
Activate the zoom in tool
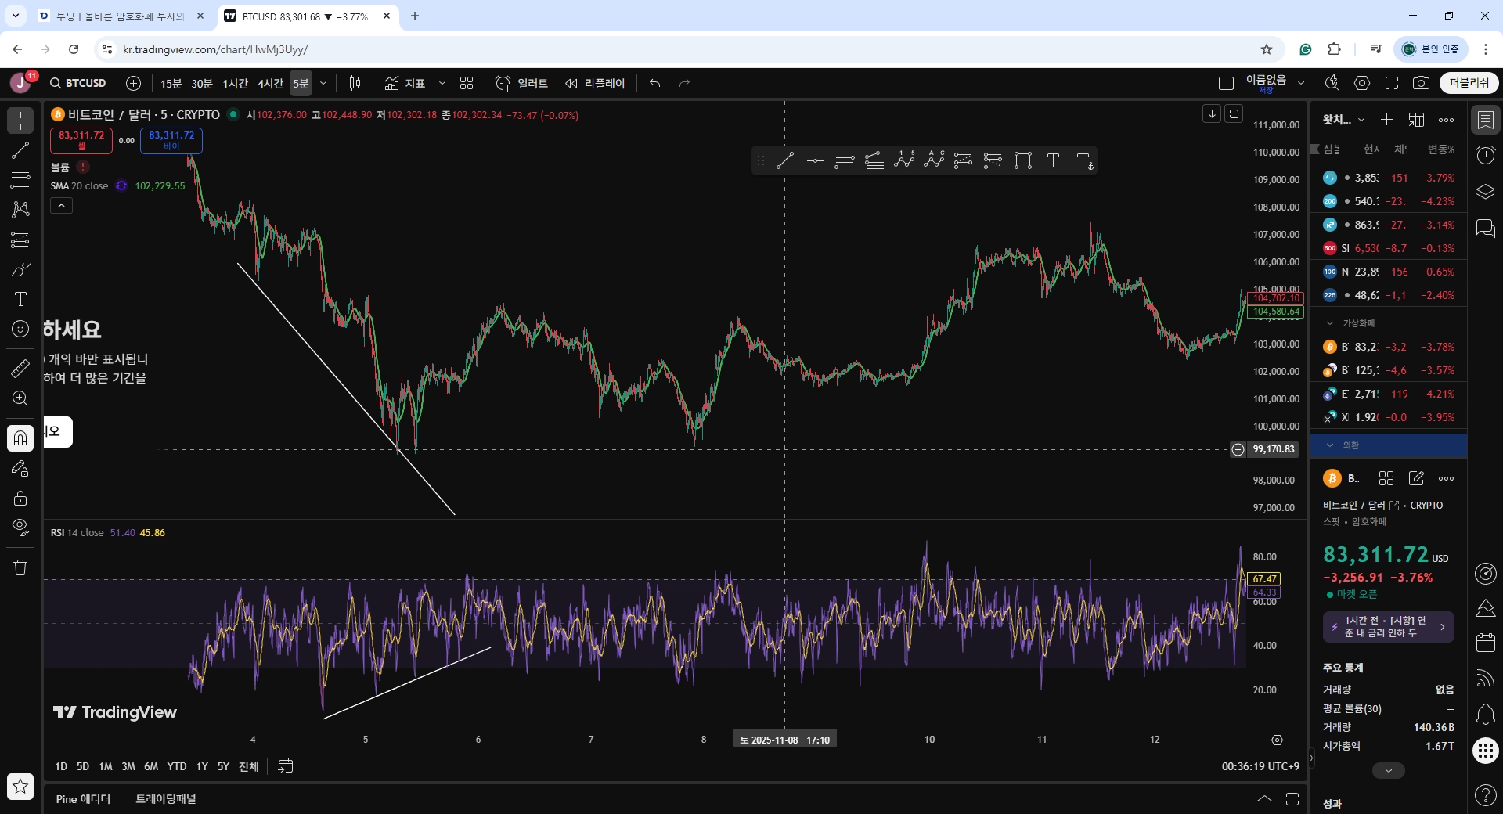tap(20, 398)
